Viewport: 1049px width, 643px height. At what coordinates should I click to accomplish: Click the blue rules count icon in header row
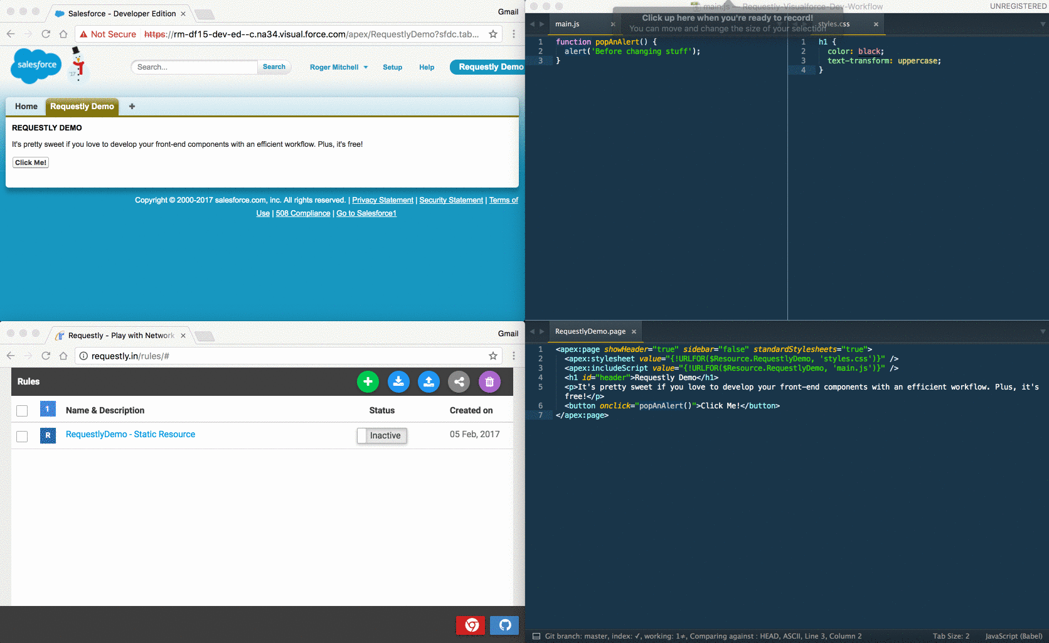(x=48, y=409)
